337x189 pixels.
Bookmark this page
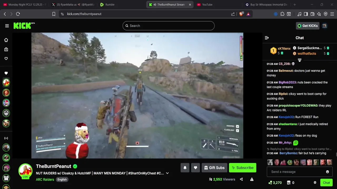[54, 14]
